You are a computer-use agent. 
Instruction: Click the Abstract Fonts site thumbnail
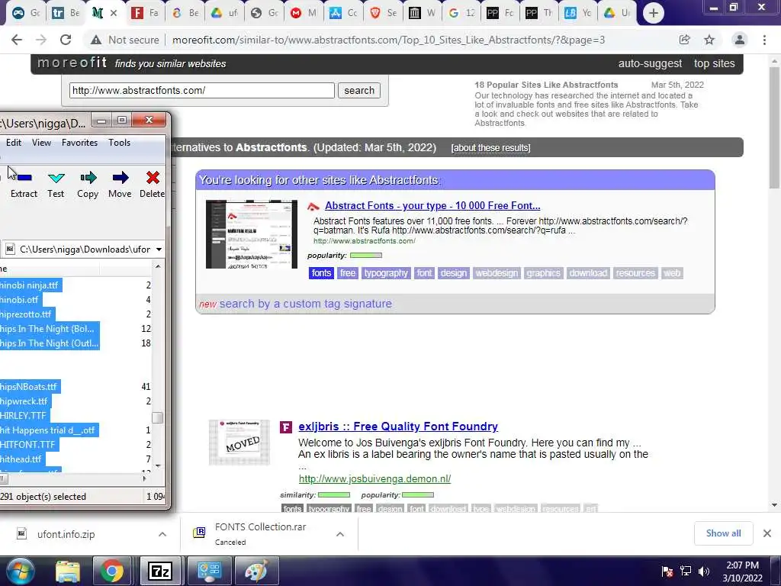click(252, 234)
